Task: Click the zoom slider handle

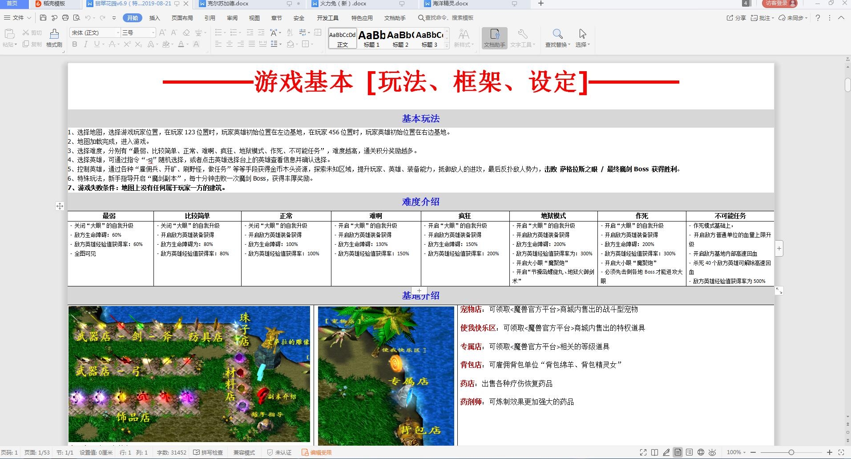Action: click(x=791, y=452)
